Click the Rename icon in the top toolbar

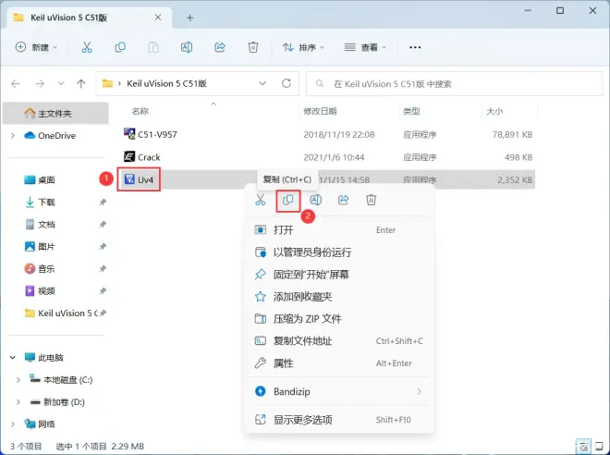[x=187, y=47]
